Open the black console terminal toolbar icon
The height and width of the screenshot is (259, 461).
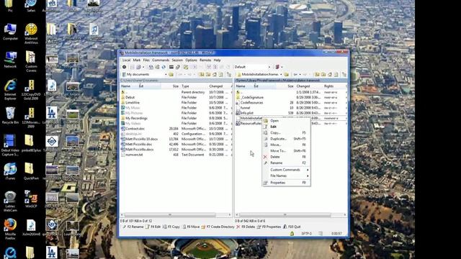tap(171, 67)
